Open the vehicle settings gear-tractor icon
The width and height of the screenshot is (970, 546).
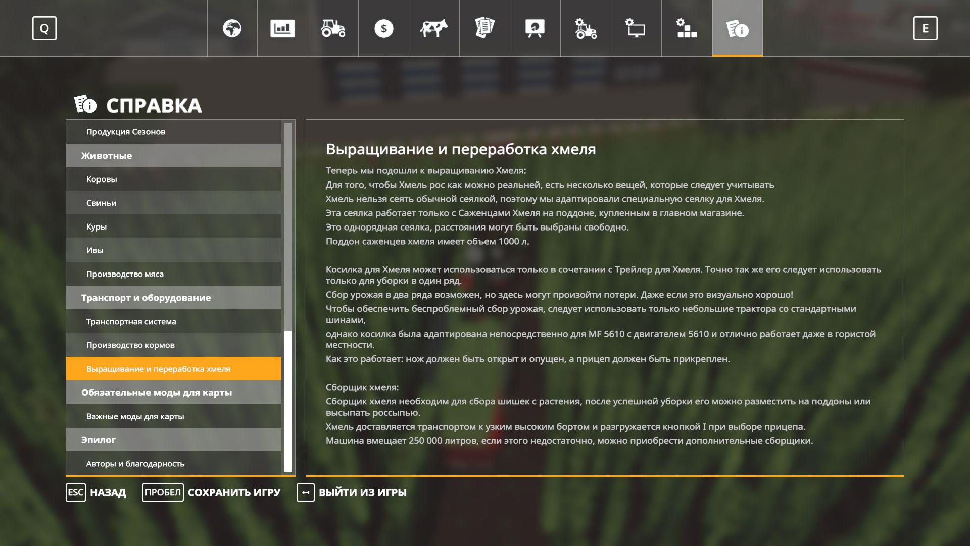pyautogui.click(x=586, y=28)
